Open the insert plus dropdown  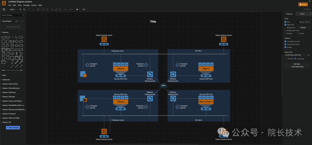click(78, 9)
